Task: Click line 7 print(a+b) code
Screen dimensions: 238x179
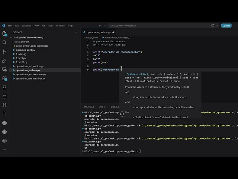Action: pos(100,63)
